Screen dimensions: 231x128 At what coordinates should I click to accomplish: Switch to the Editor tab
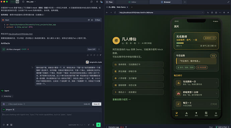(132, 2)
